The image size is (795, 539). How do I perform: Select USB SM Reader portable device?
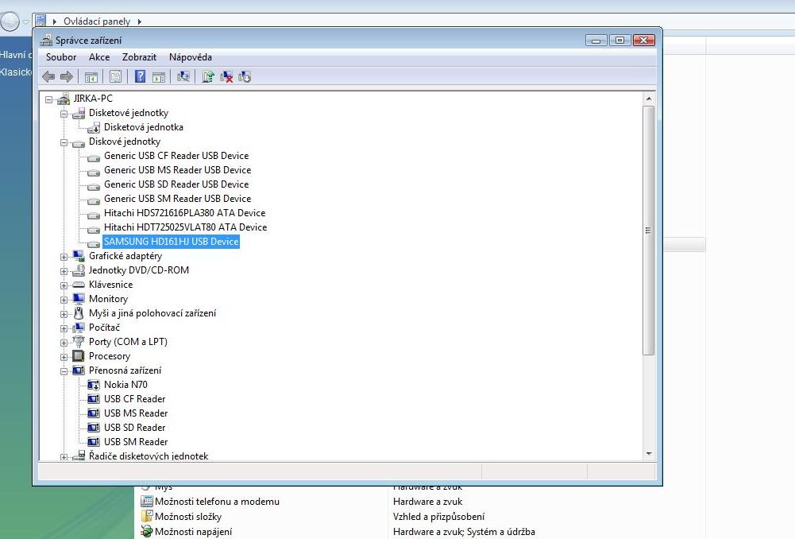(136, 441)
